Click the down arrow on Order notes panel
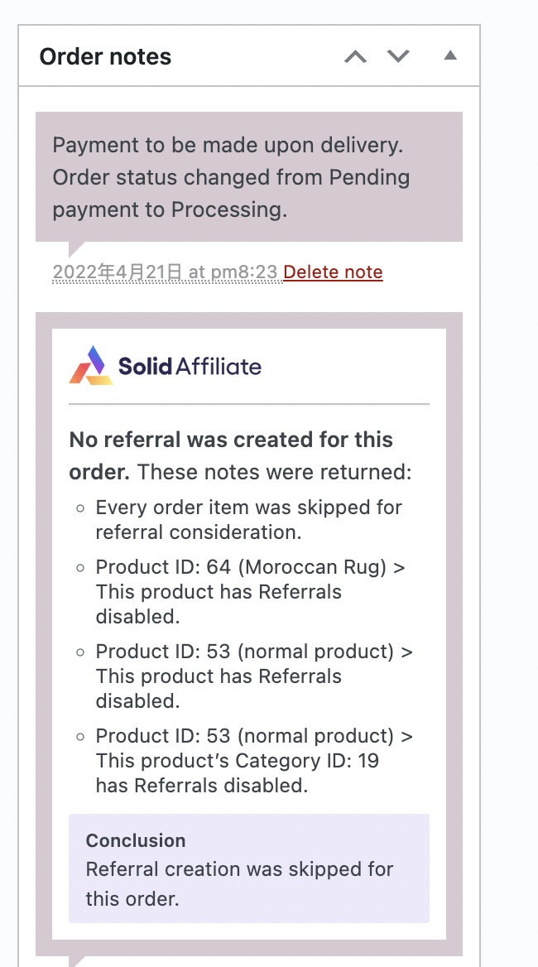 pos(398,55)
